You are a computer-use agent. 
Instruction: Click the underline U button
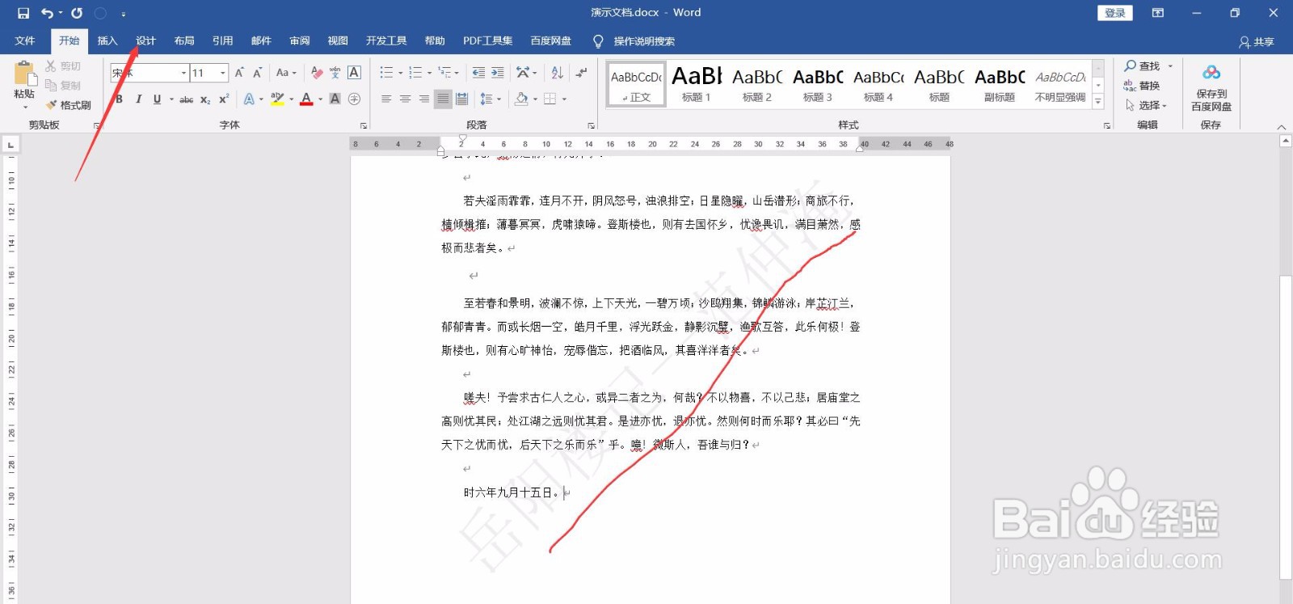(x=157, y=99)
